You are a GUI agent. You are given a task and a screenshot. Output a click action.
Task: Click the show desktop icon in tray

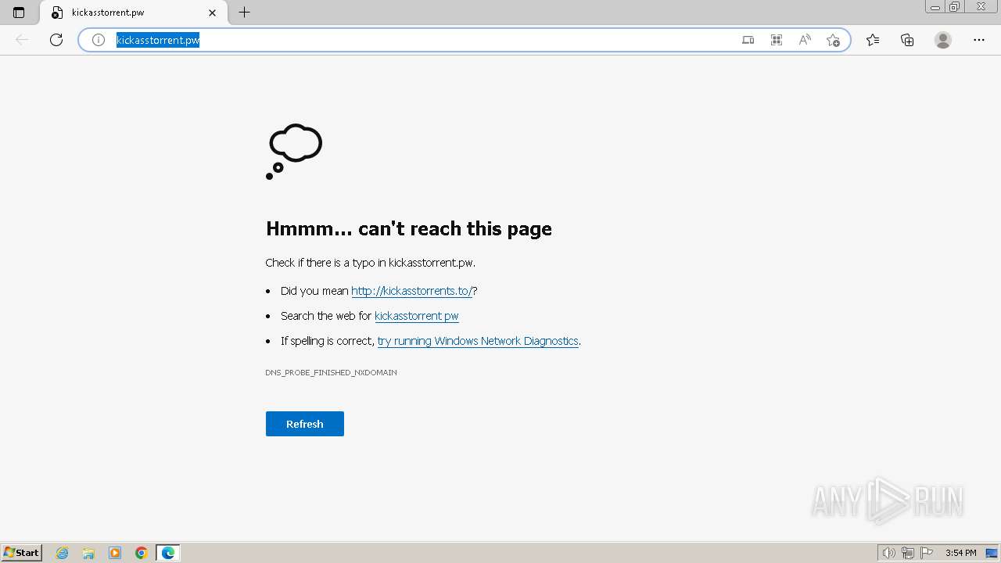(992, 553)
